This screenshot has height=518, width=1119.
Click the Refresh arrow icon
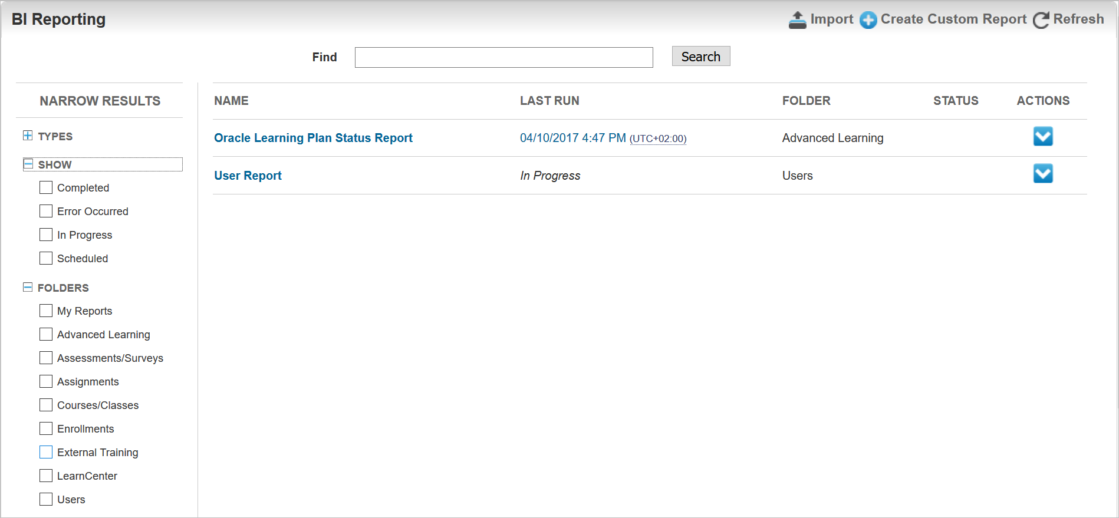click(x=1041, y=20)
